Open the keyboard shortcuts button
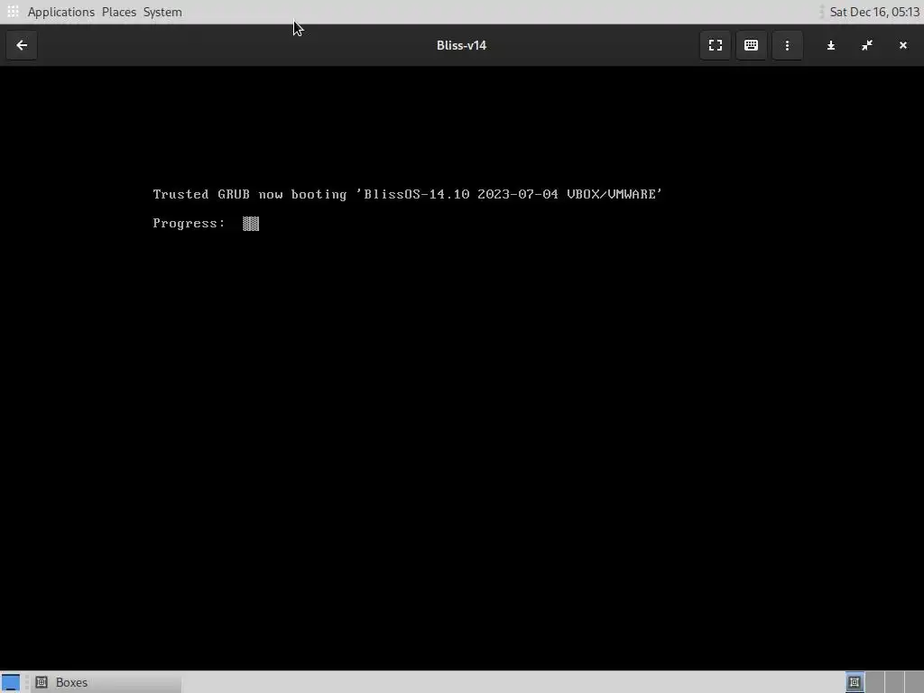Viewport: 924px width, 693px height. pos(751,45)
